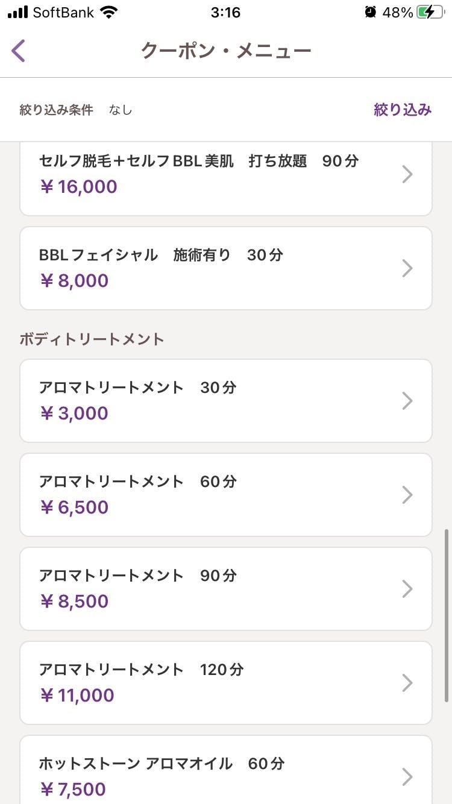
Task: Tap the 絞り込み条件 なし label
Action: tap(76, 110)
